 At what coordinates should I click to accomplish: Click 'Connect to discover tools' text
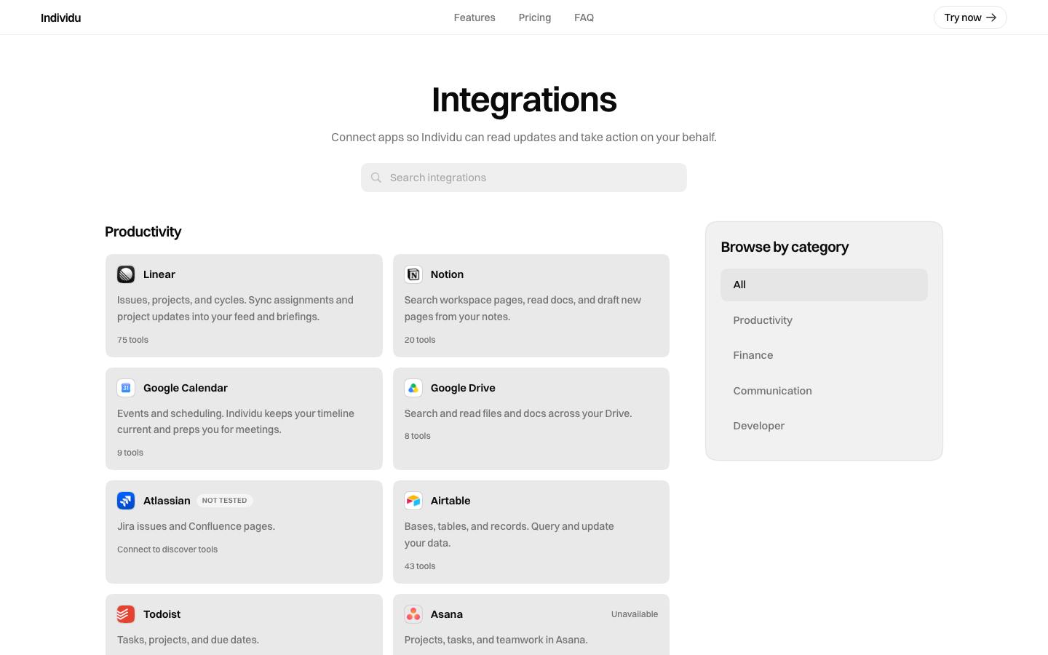click(x=167, y=549)
